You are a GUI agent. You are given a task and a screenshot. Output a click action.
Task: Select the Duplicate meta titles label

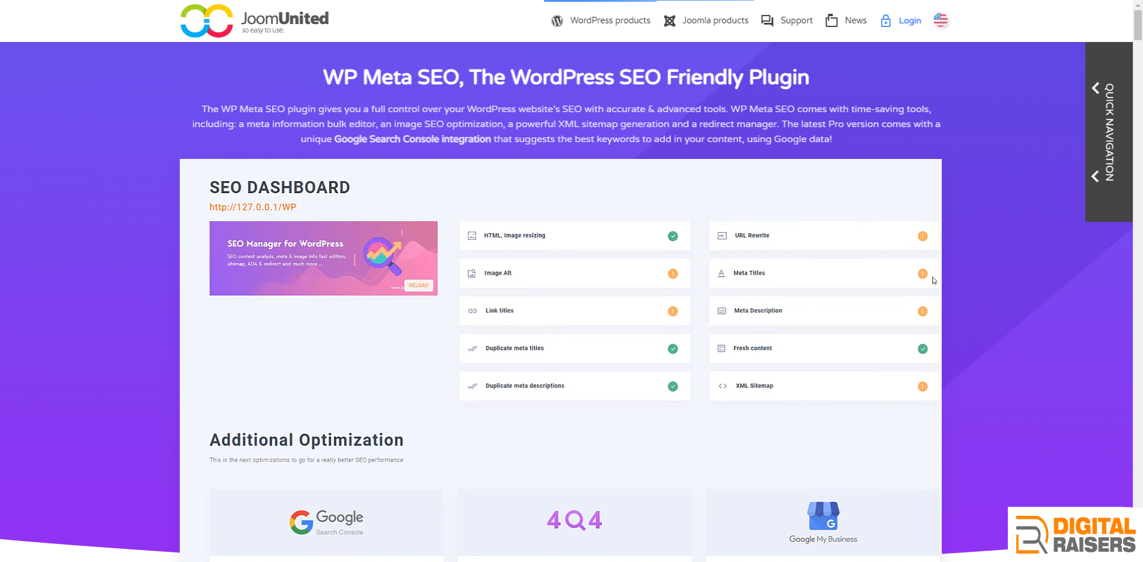click(515, 348)
